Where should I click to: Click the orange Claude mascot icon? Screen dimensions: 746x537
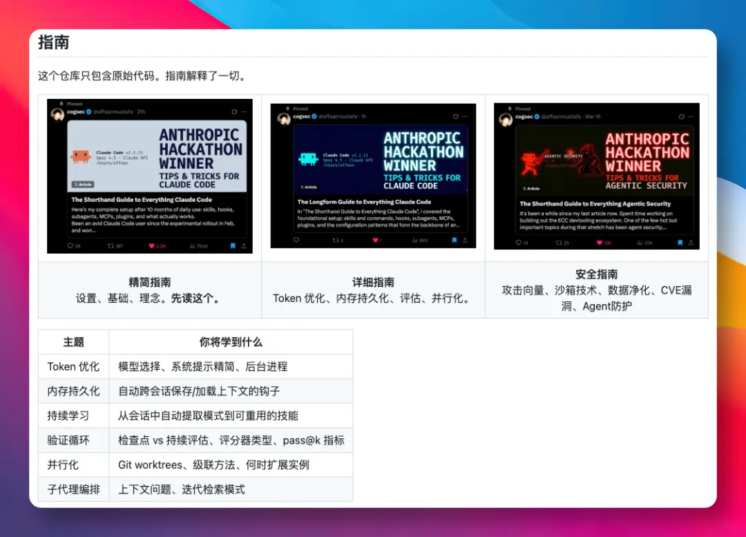tap(80, 157)
